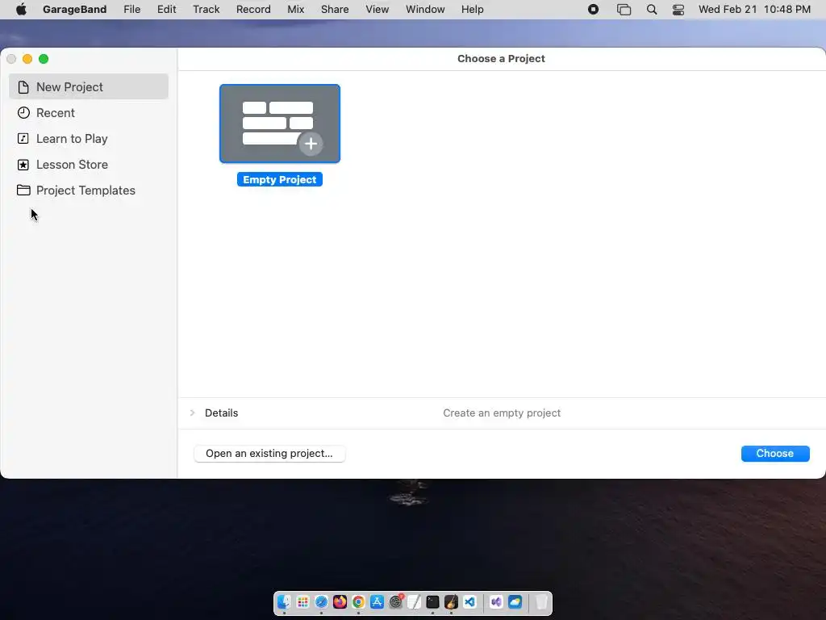This screenshot has width=826, height=620.
Task: Click the Lesson Store star icon
Action: (x=23, y=165)
